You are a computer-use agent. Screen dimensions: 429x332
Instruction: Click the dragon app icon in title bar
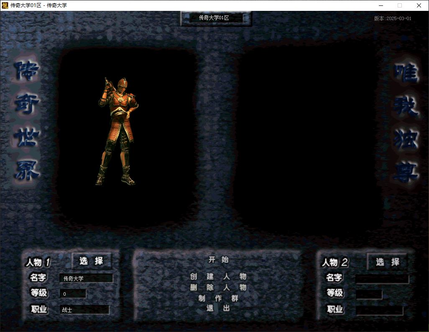pyautogui.click(x=5, y=5)
